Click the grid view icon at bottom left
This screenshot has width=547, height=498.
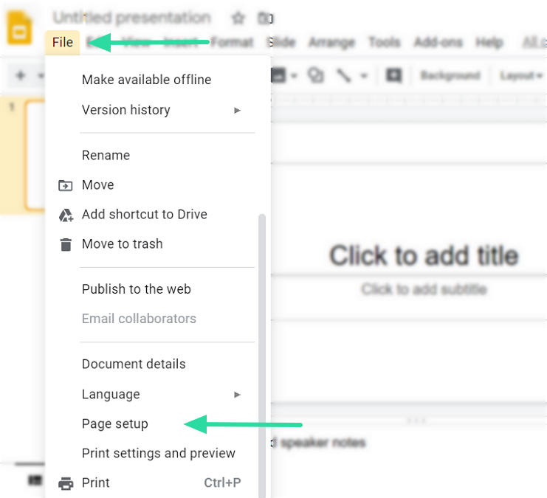(x=35, y=480)
